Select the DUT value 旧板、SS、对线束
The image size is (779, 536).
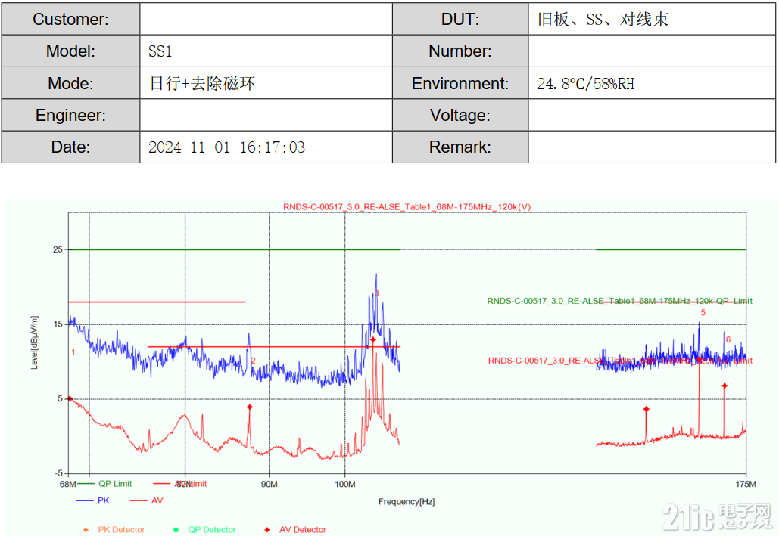(603, 20)
